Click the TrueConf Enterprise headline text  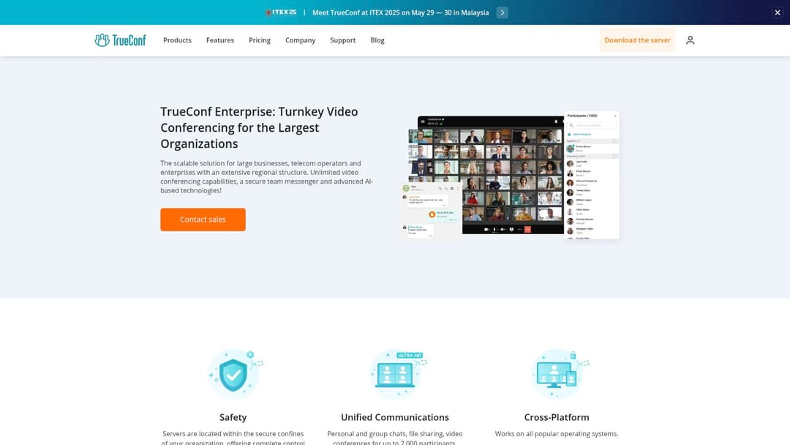click(260, 127)
